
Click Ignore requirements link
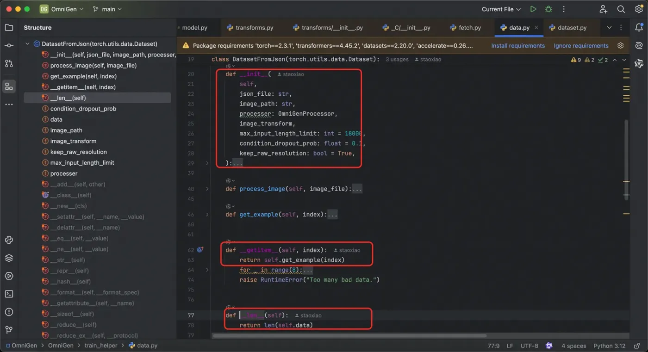[581, 46]
